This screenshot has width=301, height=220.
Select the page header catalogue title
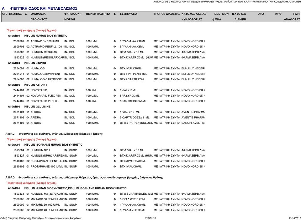coord(227,2)
